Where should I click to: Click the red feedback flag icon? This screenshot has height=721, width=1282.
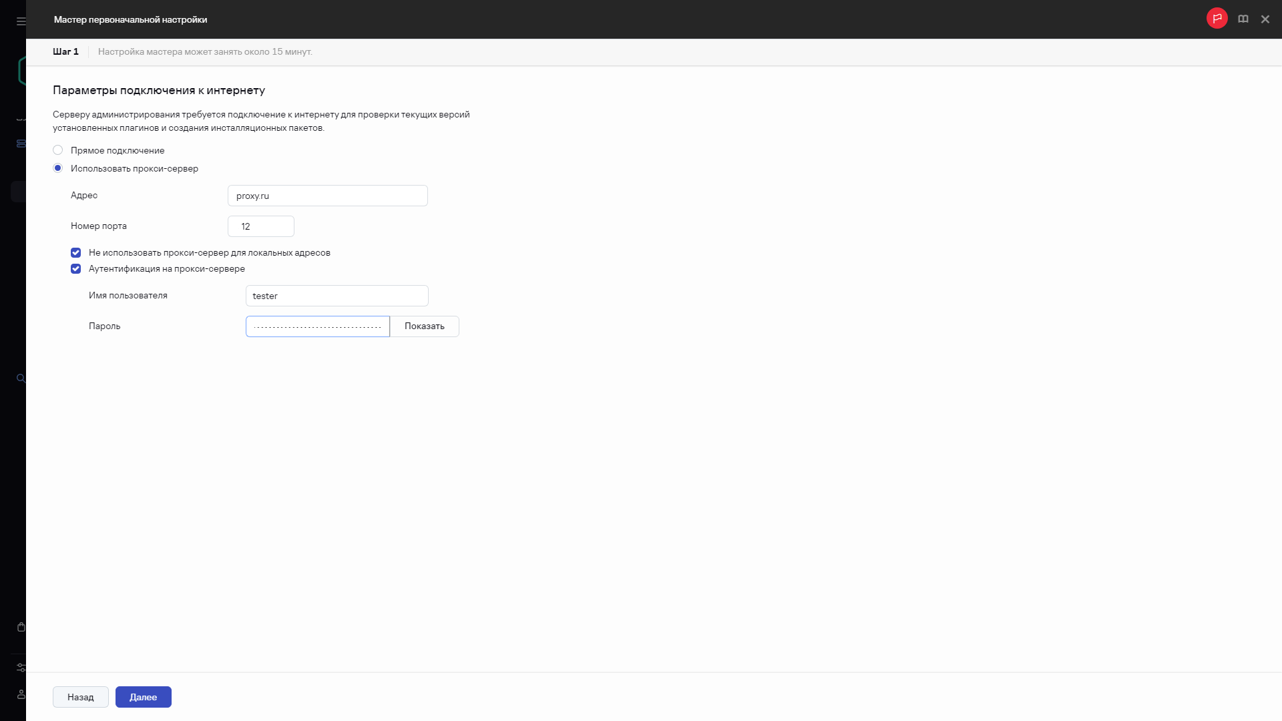(x=1217, y=19)
